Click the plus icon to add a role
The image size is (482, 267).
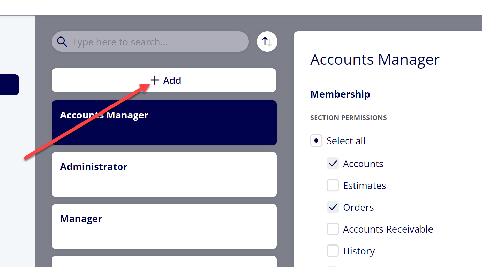(x=155, y=80)
